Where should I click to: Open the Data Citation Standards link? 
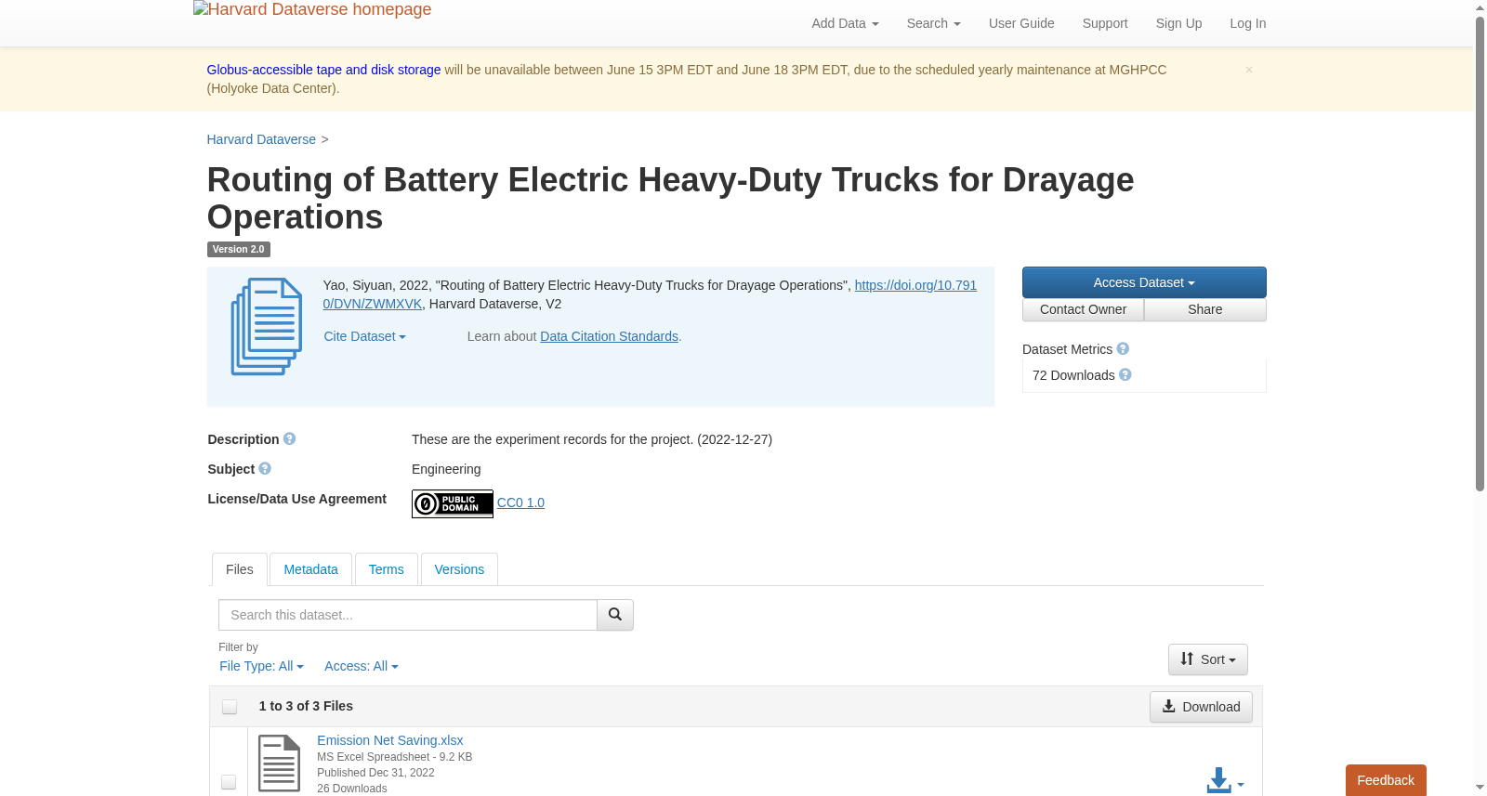pos(609,336)
